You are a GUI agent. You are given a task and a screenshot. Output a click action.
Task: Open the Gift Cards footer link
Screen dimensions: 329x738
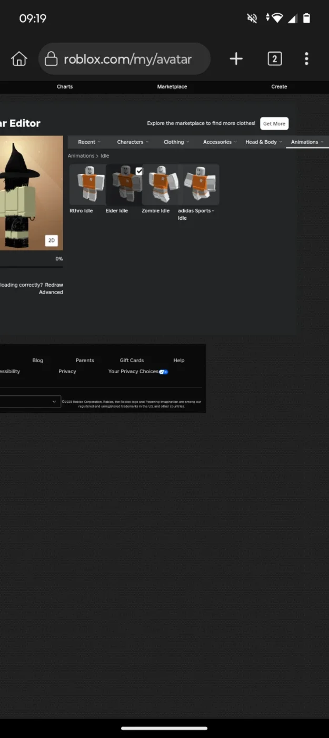[x=132, y=361]
